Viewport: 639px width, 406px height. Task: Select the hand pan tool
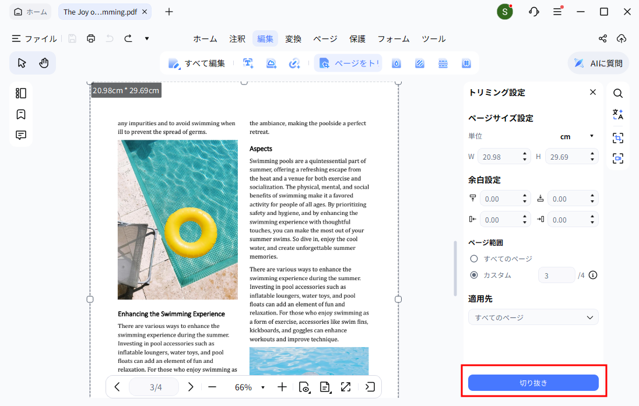pos(44,63)
